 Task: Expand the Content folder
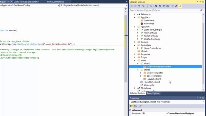pyautogui.click(x=135, y=42)
